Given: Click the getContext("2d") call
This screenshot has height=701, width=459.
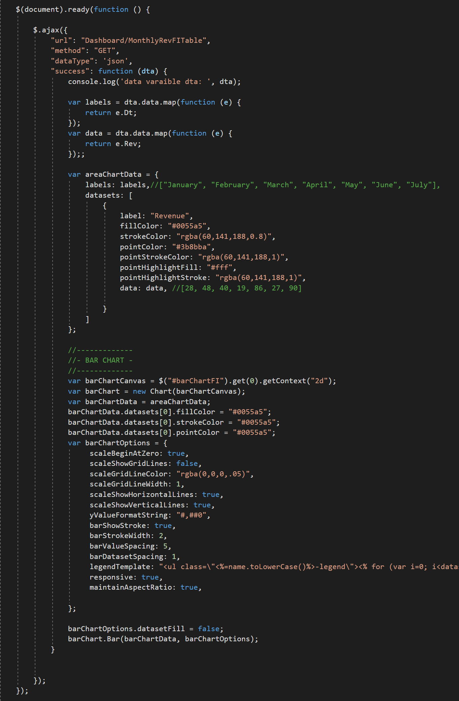Looking at the screenshot, I should click(298, 381).
